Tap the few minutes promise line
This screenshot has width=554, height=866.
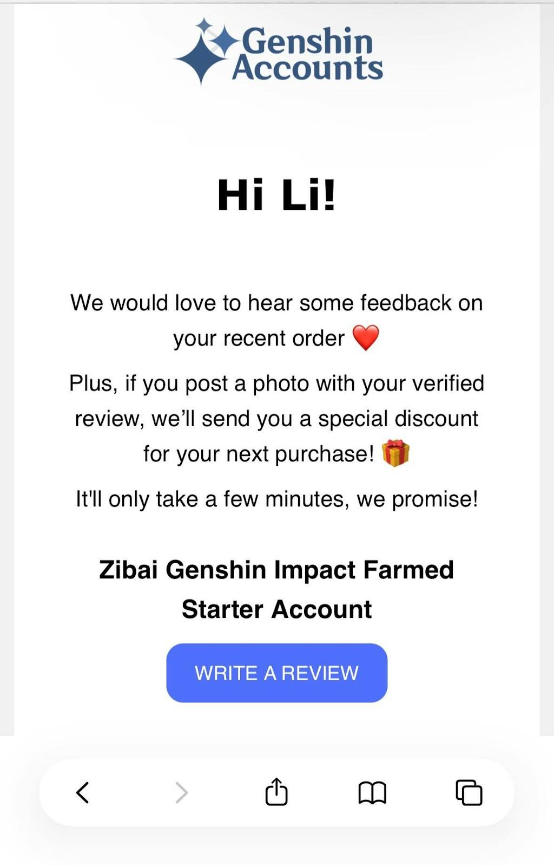click(x=276, y=498)
